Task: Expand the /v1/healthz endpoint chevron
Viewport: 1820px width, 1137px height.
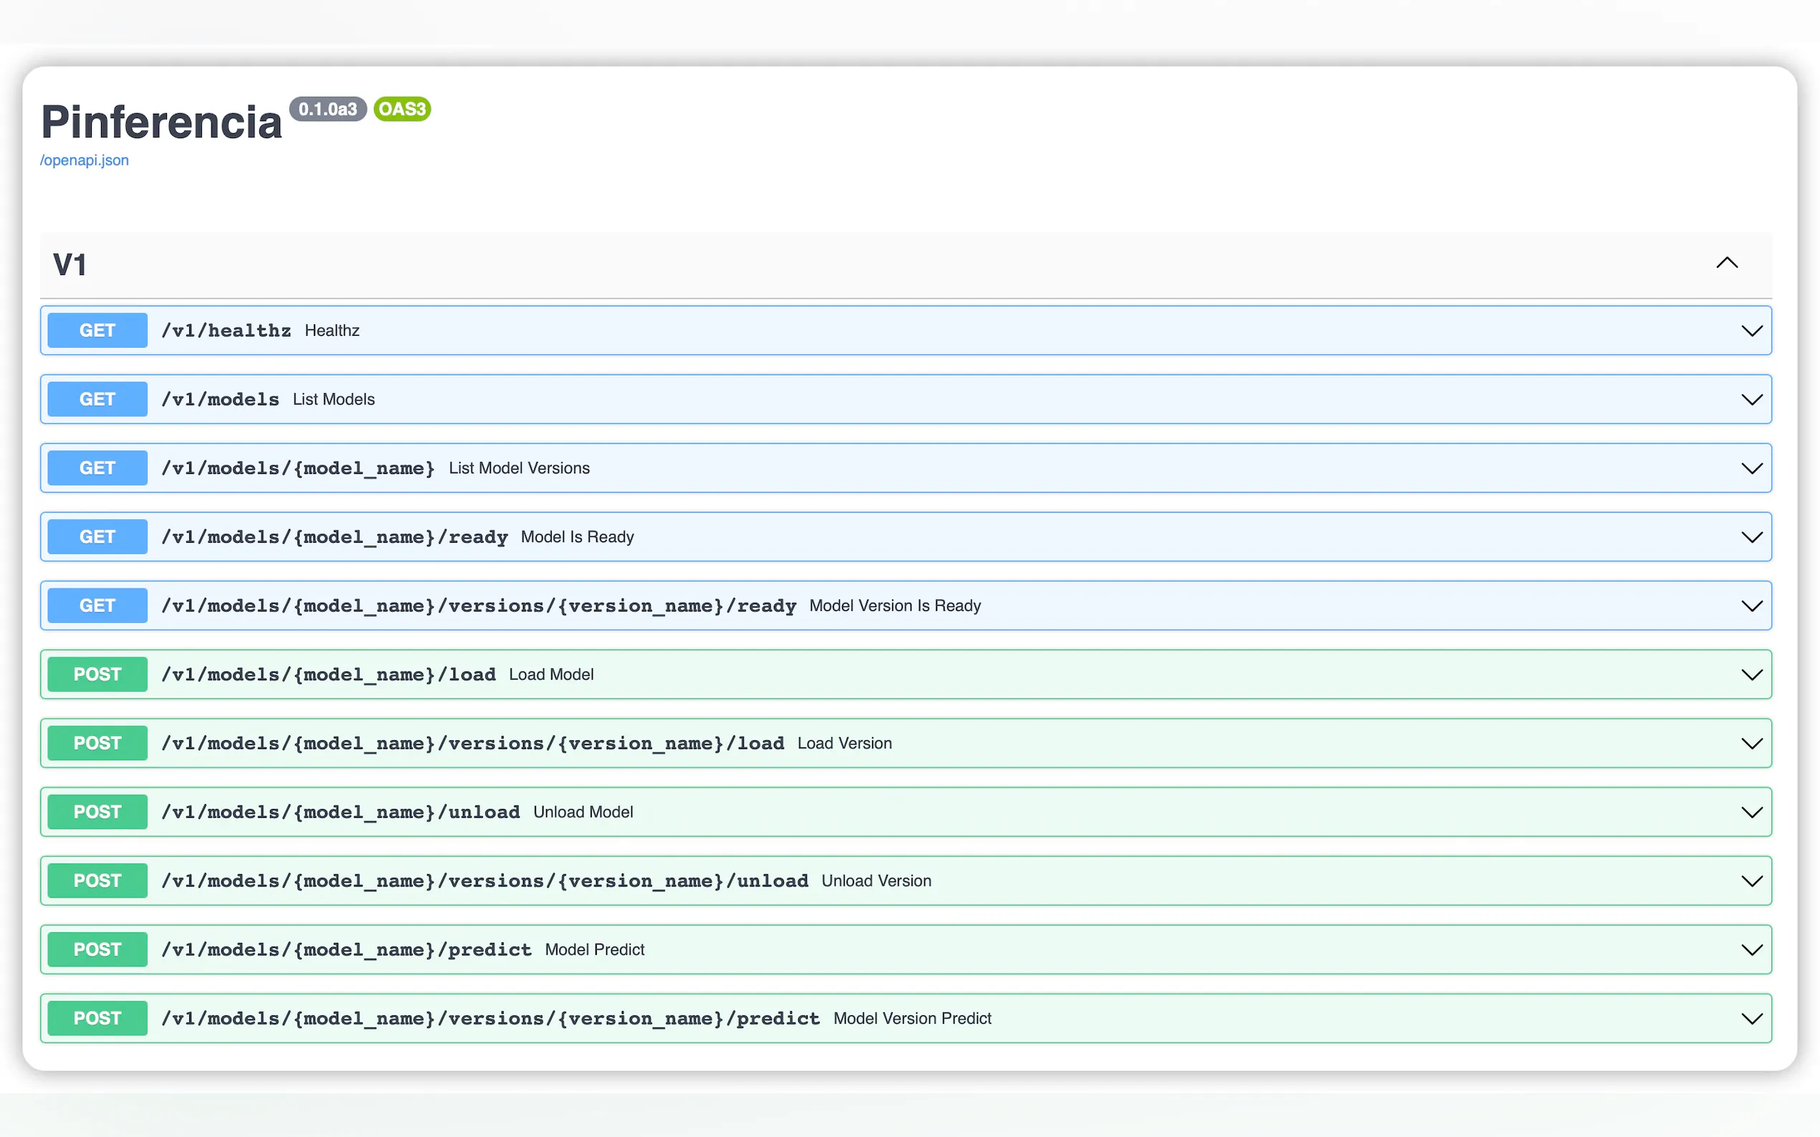Action: point(1751,331)
